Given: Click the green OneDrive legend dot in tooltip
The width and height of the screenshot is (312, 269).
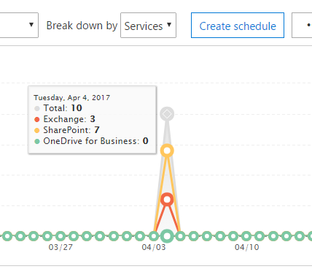Looking at the screenshot, I should (x=37, y=141).
